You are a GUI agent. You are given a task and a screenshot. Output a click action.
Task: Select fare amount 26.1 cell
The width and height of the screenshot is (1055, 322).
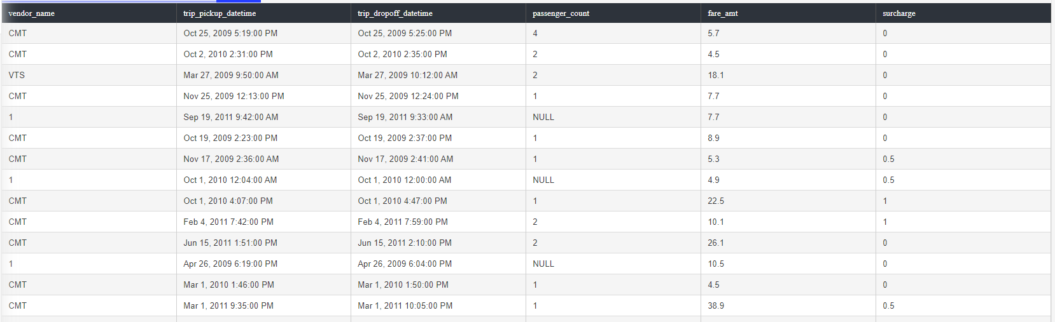click(x=788, y=243)
